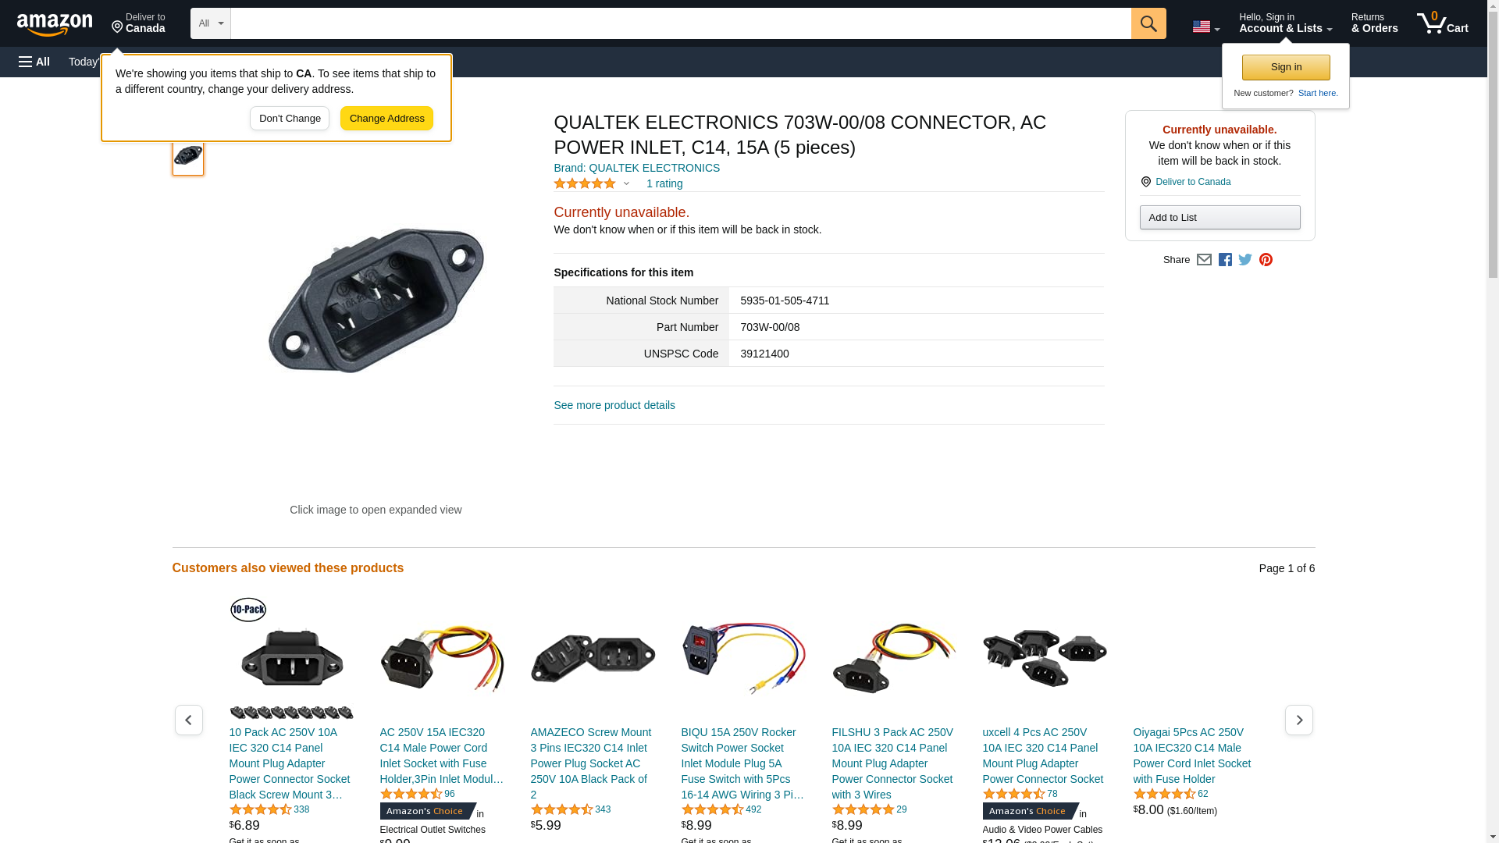Expand the star rating breakdown arrow

[x=626, y=184]
